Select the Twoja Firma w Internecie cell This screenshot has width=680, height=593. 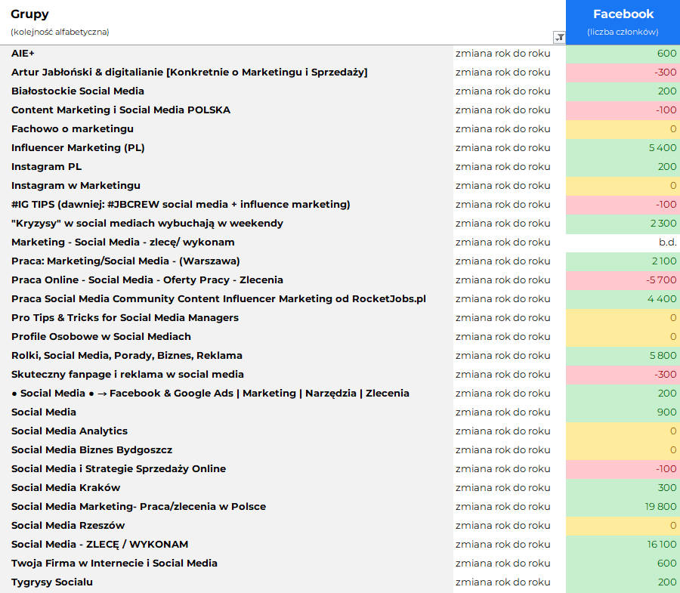coord(114,564)
